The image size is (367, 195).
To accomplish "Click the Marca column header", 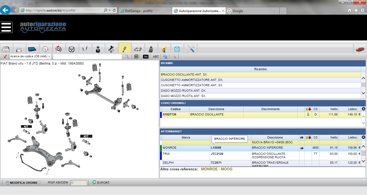I will click(x=186, y=137).
